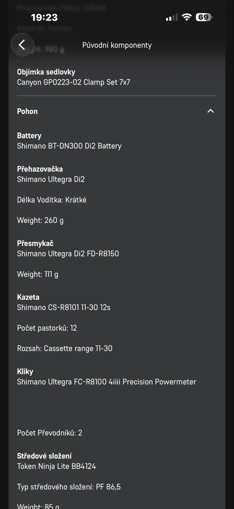Tap Délka Vodítka: Krátké line
234x509 pixels.
coord(52,200)
